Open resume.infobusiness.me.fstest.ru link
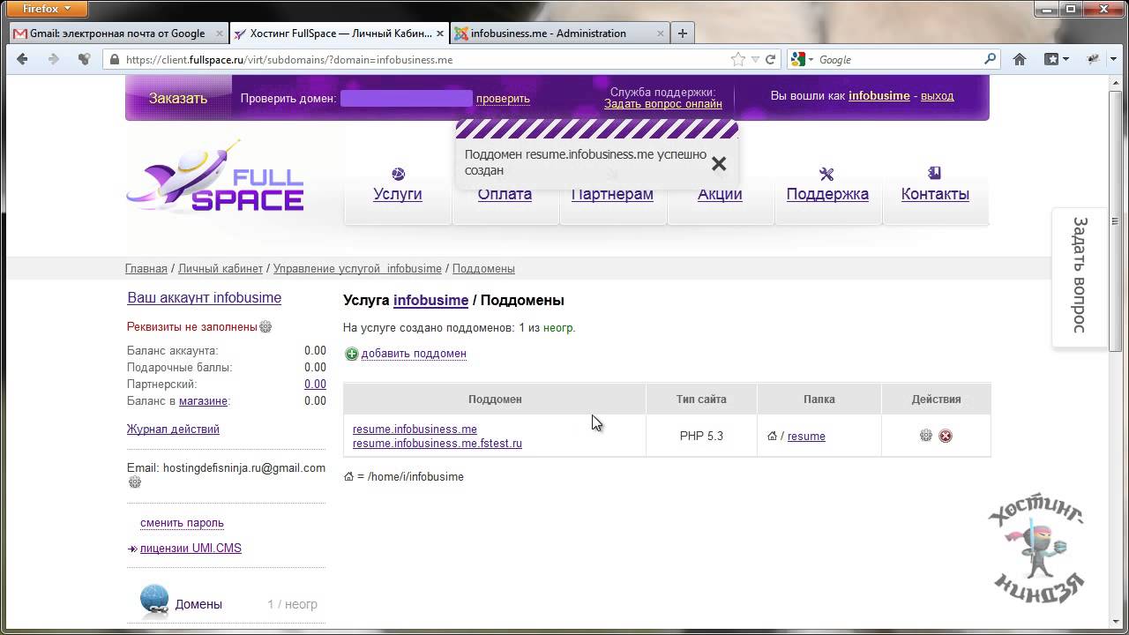 click(x=437, y=444)
